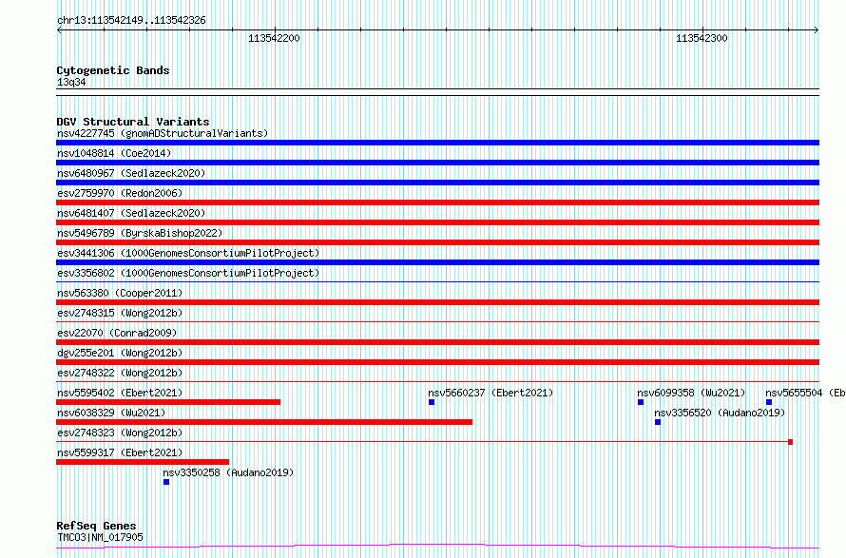Click the red bar of nsv6038329
This screenshot has height=558, width=846.
pos(264,422)
